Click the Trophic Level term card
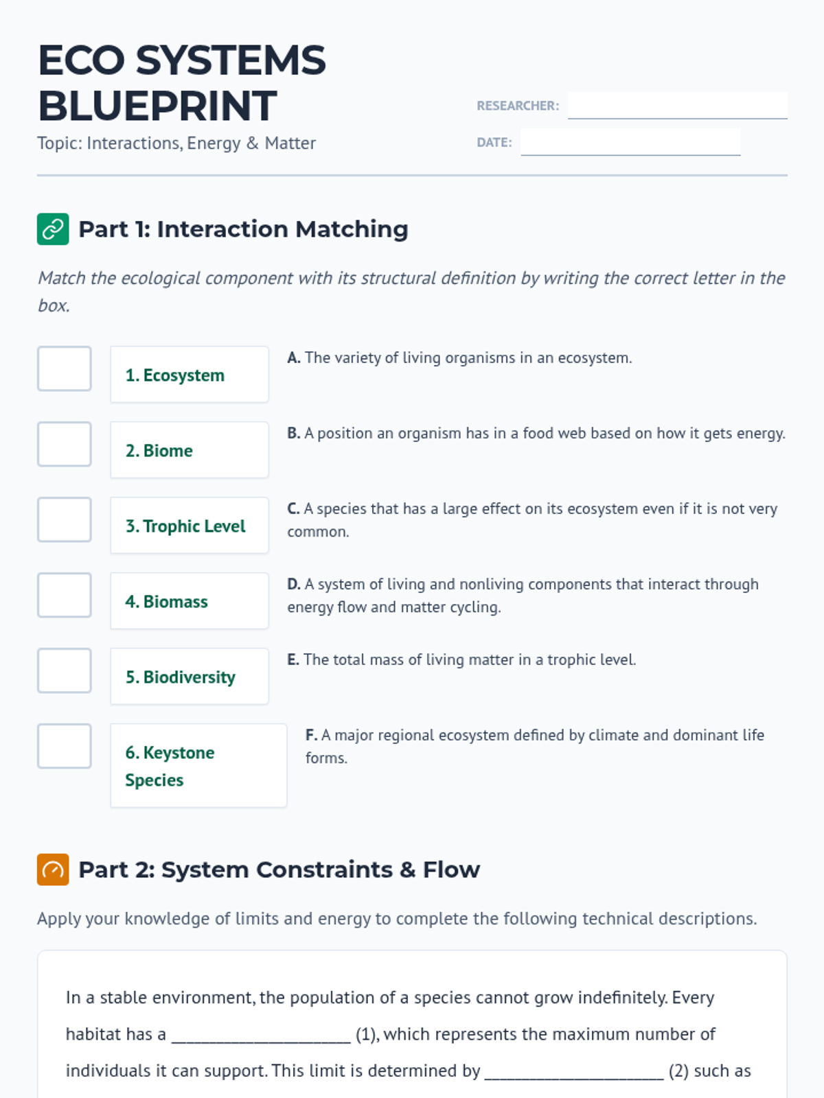 pos(189,526)
